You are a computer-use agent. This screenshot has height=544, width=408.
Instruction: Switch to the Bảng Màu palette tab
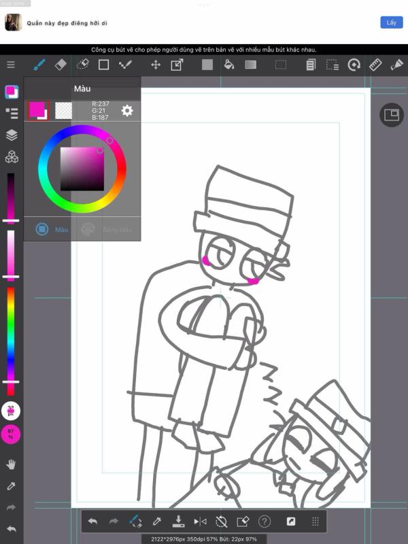click(x=107, y=229)
